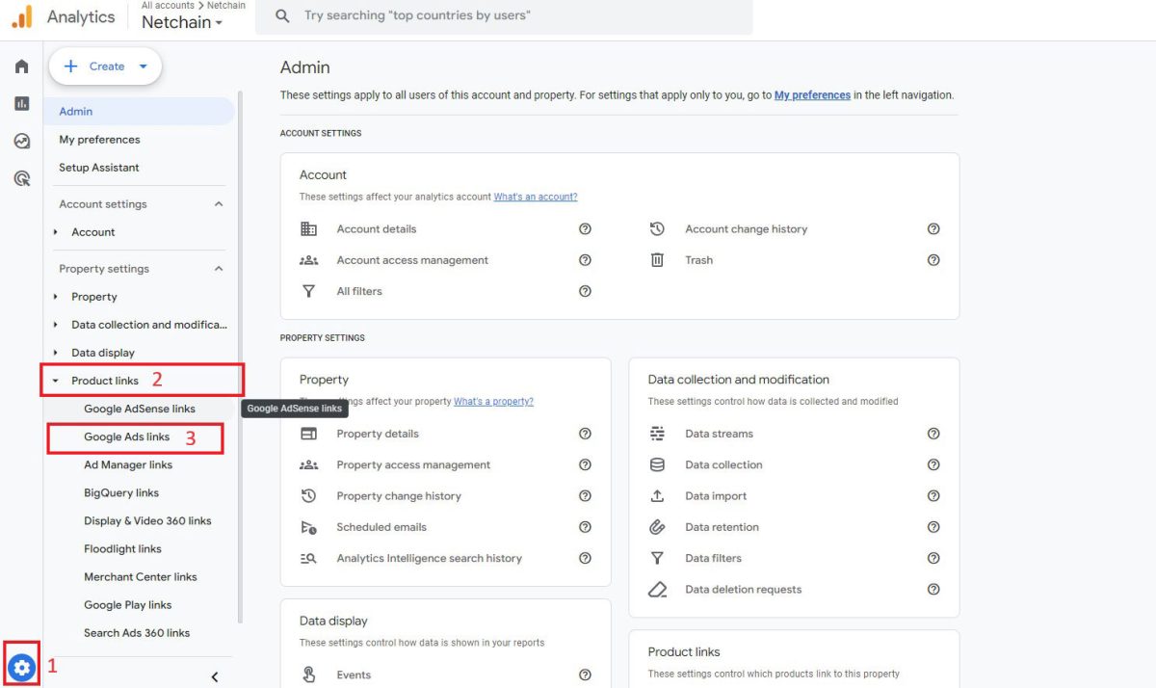Image resolution: width=1156 pixels, height=688 pixels.
Task: Click the All filters funnel icon
Action: [x=308, y=291]
